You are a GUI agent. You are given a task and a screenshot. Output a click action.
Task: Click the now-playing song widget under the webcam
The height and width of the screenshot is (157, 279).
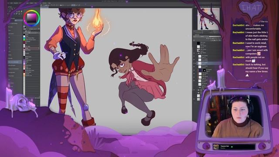click(x=234, y=147)
